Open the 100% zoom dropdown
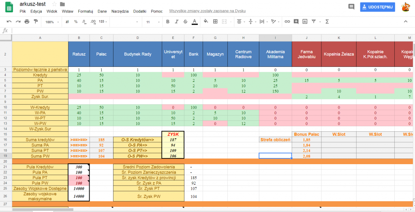This screenshot has width=415, height=212. 52,22
